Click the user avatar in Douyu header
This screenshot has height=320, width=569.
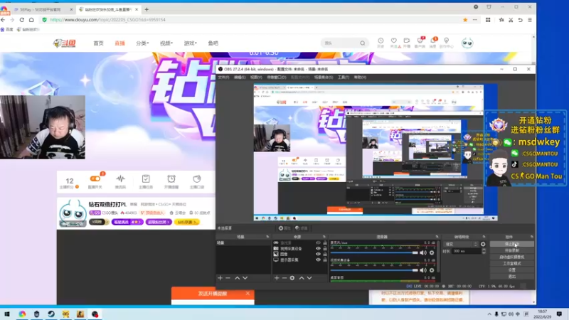467,43
